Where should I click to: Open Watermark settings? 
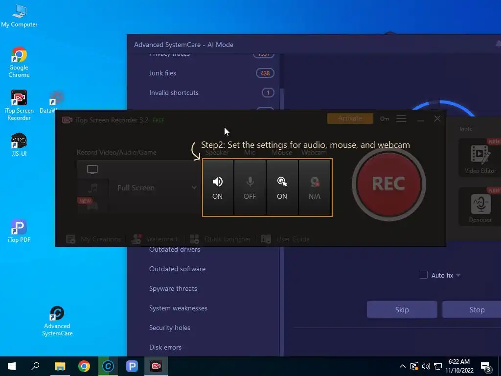(155, 239)
